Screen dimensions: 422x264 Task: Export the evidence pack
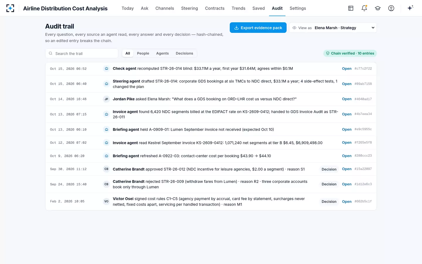pyautogui.click(x=258, y=28)
